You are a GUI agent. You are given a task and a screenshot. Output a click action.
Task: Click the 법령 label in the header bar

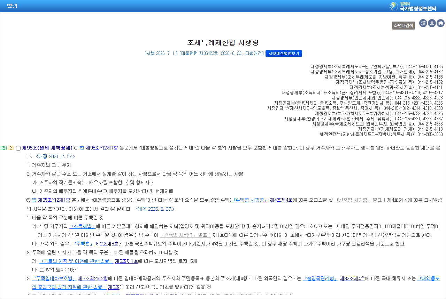click(x=12, y=6)
